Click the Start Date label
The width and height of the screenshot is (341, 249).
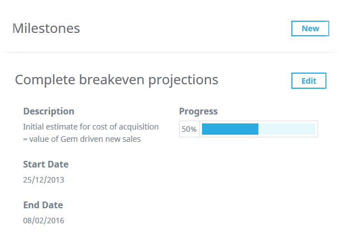pyautogui.click(x=46, y=164)
